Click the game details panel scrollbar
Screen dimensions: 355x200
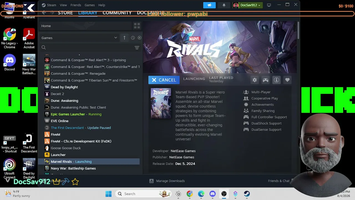[298, 31]
